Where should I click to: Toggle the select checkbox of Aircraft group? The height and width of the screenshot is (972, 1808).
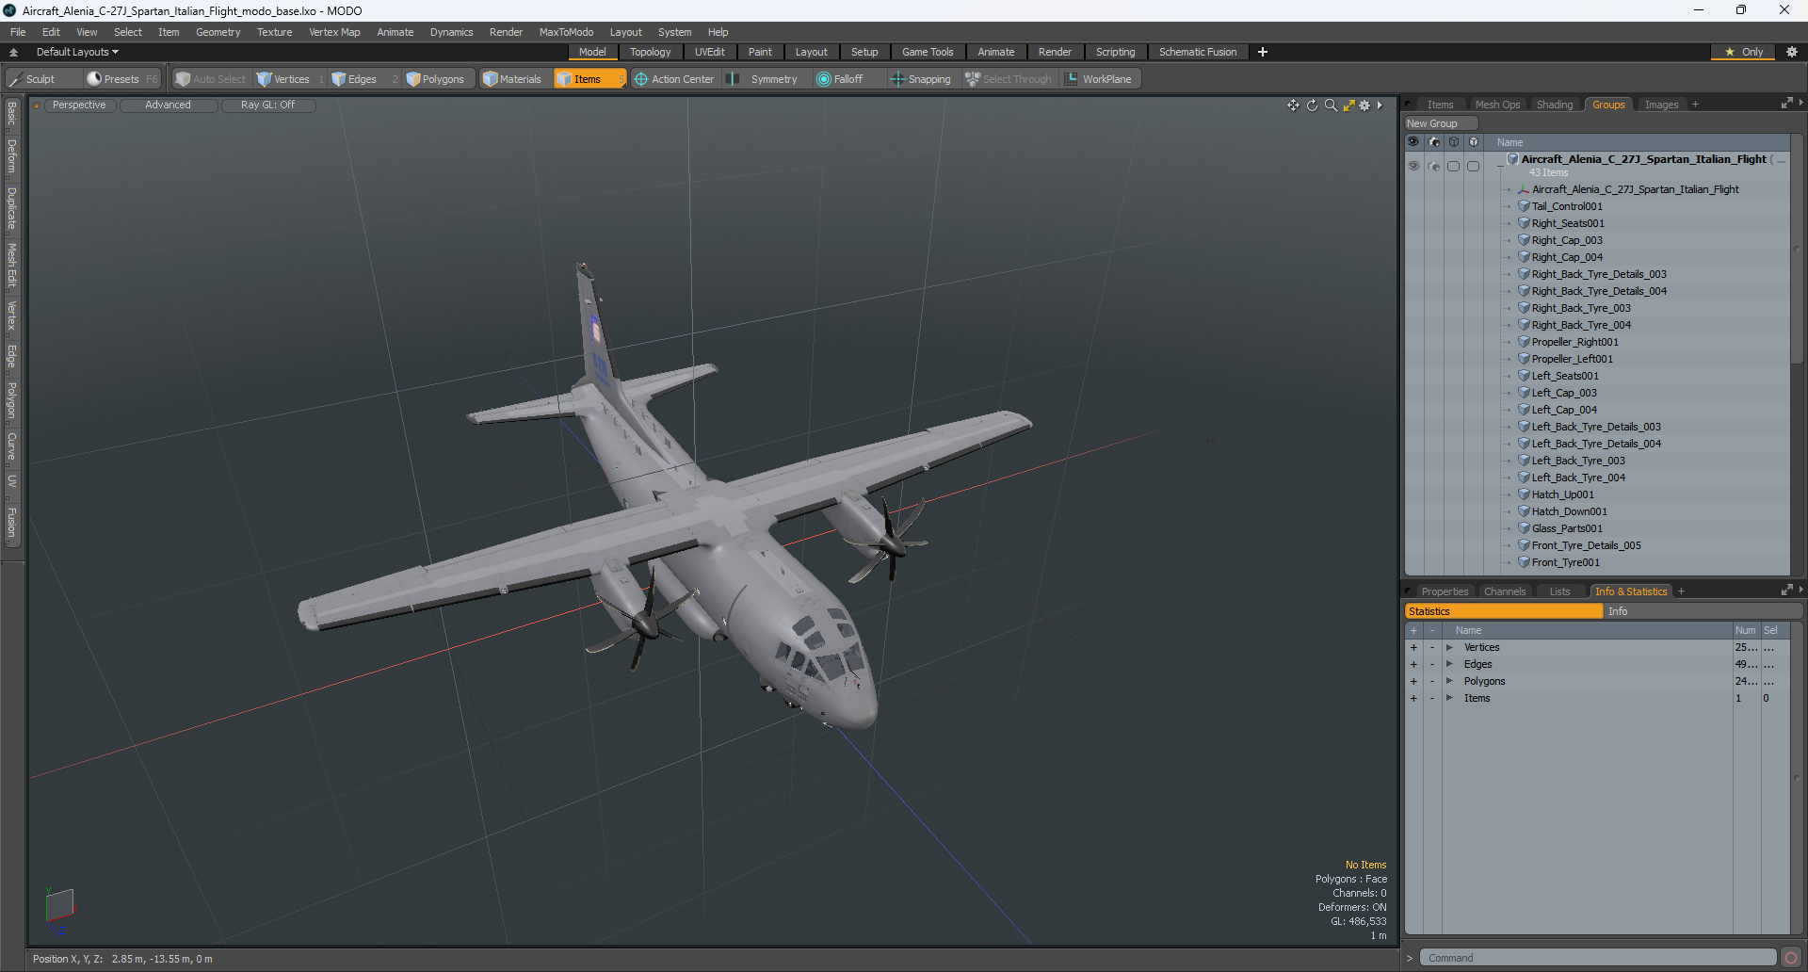[x=1474, y=166]
